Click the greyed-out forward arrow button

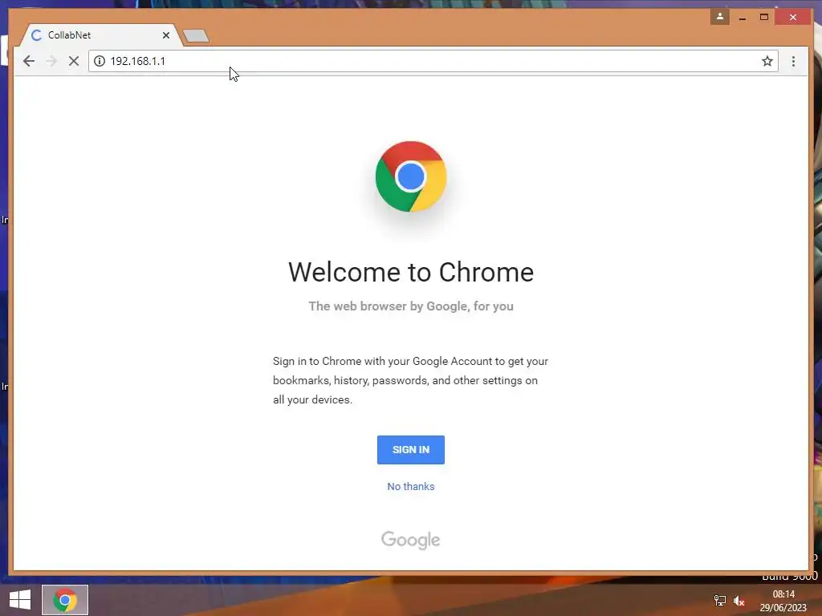tap(51, 61)
